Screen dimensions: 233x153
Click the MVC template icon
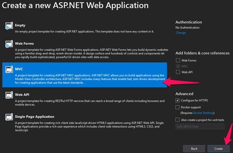pos(9,70)
